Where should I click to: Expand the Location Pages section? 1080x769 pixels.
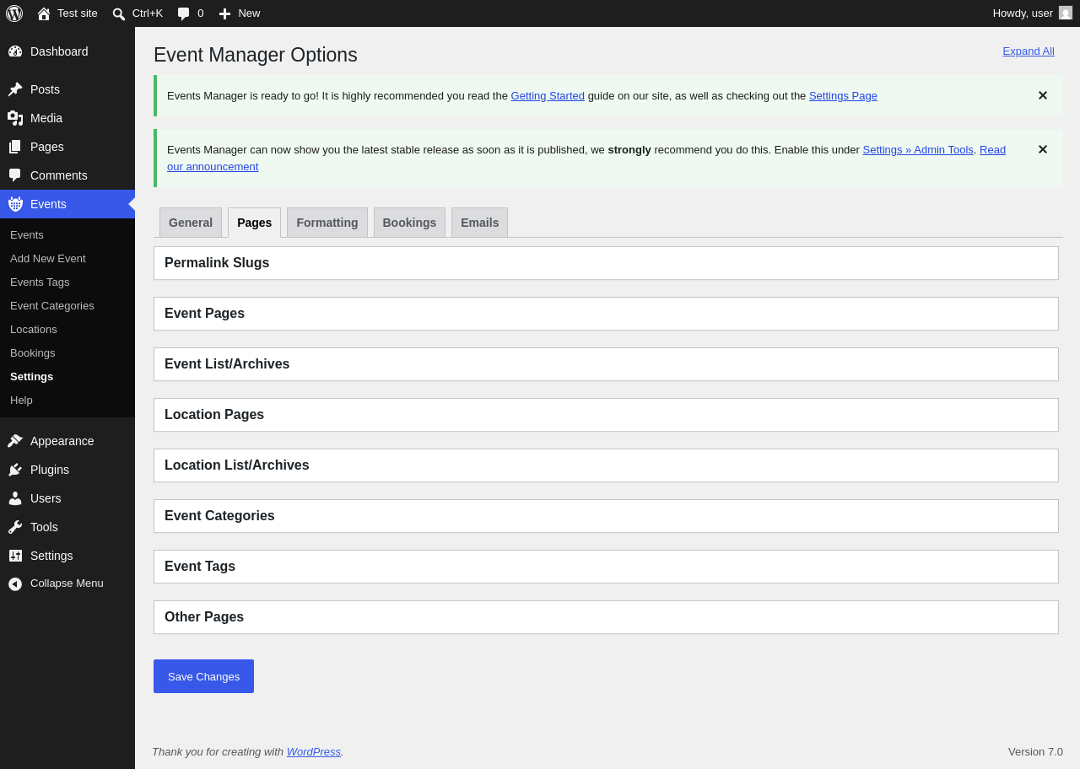tap(606, 415)
